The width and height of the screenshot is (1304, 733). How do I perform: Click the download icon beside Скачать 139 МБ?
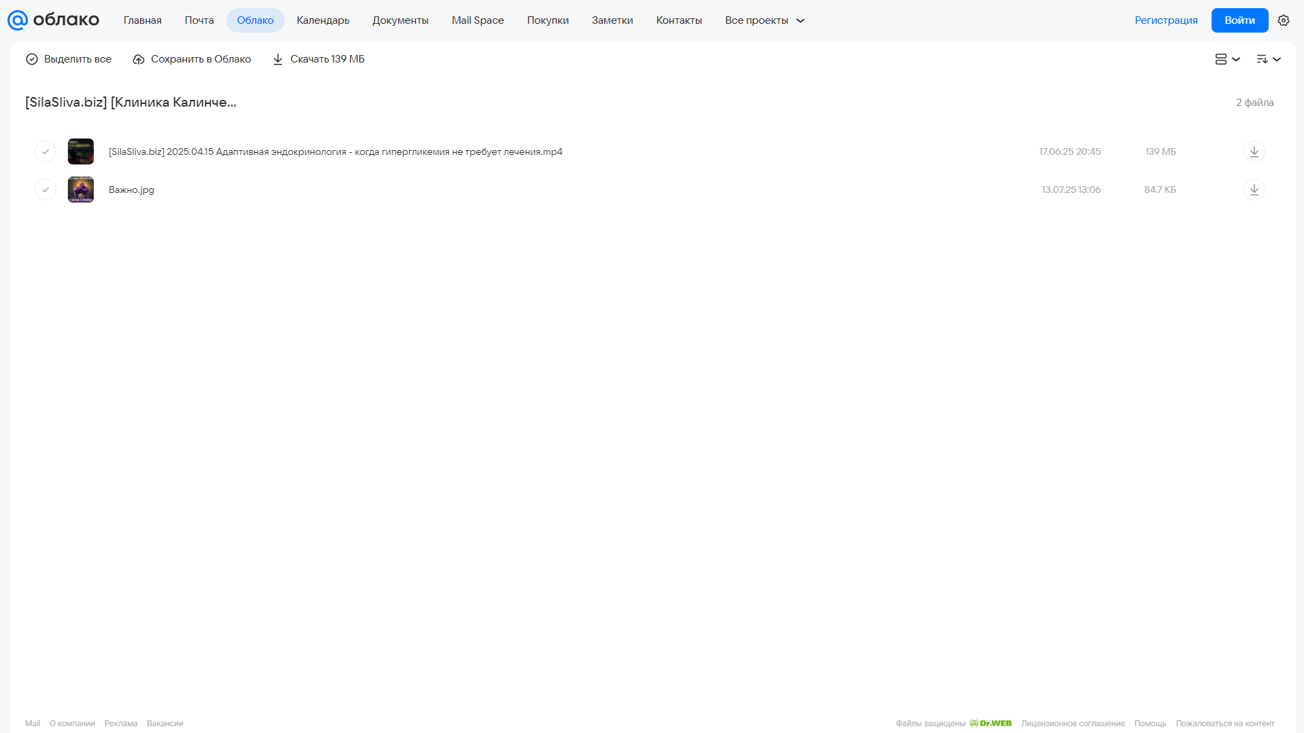[x=278, y=59]
